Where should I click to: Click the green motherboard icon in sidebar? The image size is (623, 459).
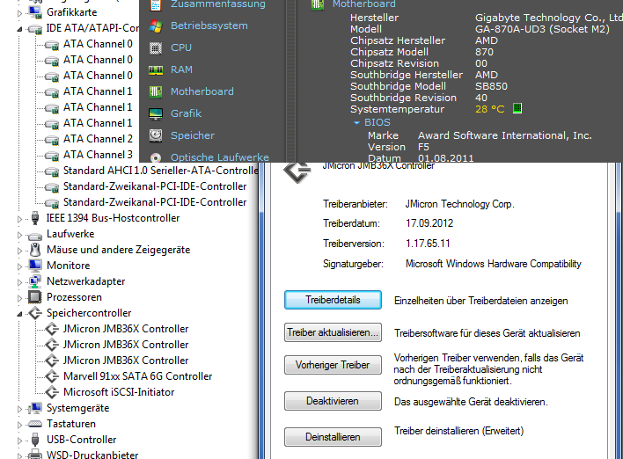click(x=156, y=92)
